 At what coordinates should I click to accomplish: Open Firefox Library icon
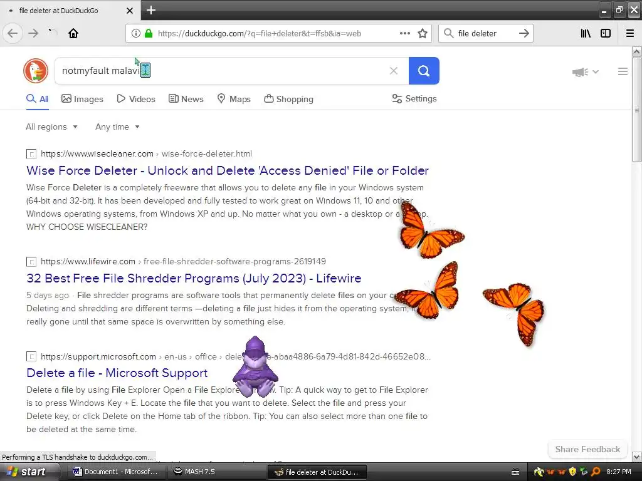coord(586,33)
